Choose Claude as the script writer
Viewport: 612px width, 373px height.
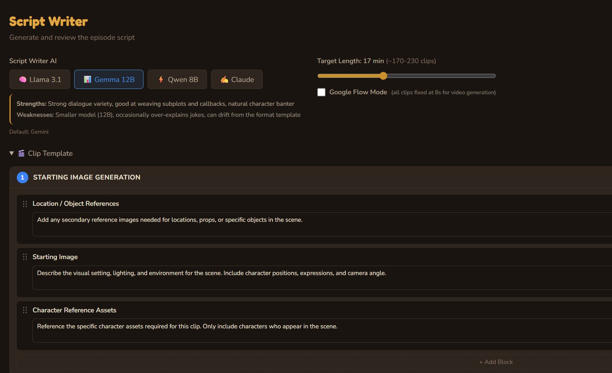pos(237,80)
